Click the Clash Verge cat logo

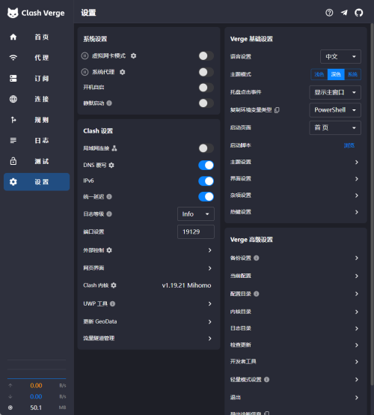point(13,13)
